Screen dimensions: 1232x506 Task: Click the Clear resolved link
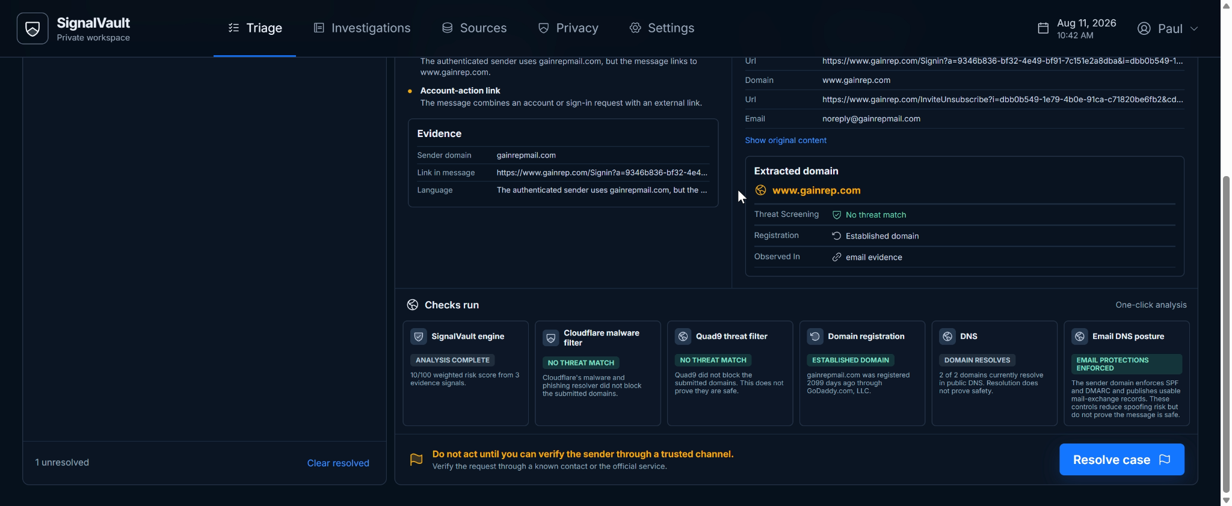[x=338, y=463]
